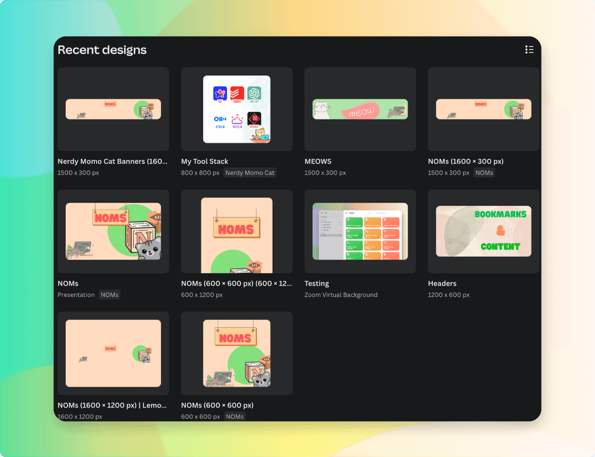The image size is (595, 457).
Task: Open the tall 600 x 1200 NOMs thumbnail
Action: coord(237,231)
